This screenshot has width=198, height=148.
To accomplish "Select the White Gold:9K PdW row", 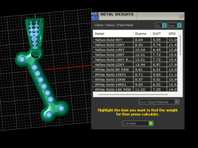I will [135, 69].
